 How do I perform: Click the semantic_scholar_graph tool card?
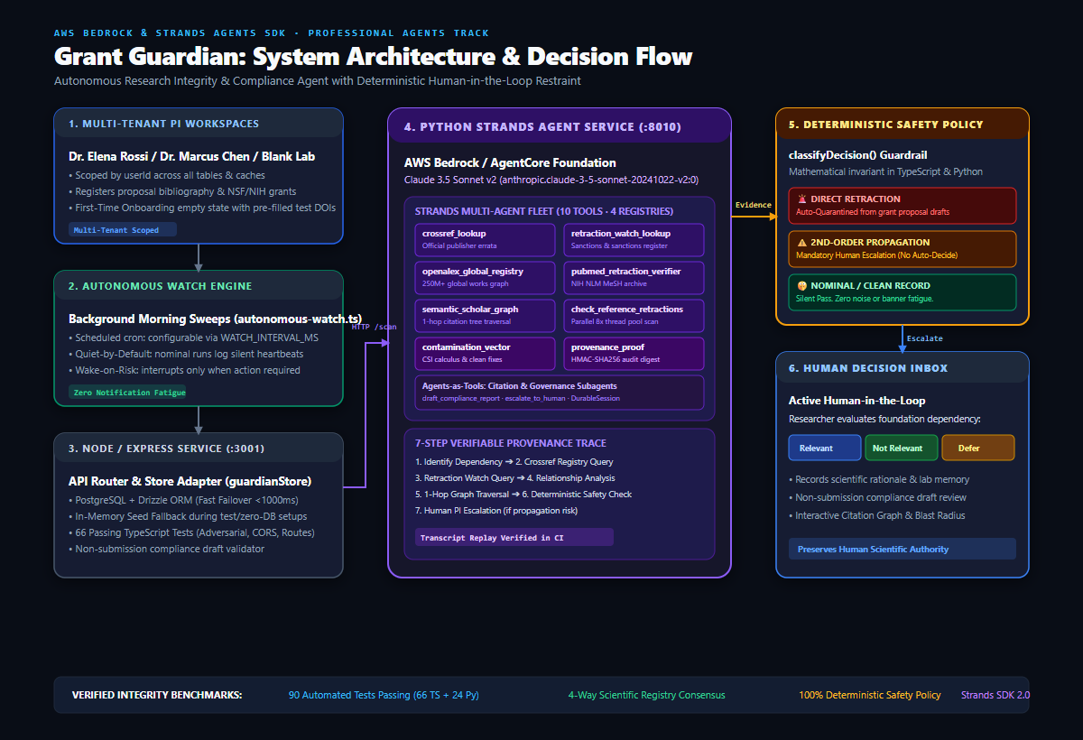[x=485, y=316]
